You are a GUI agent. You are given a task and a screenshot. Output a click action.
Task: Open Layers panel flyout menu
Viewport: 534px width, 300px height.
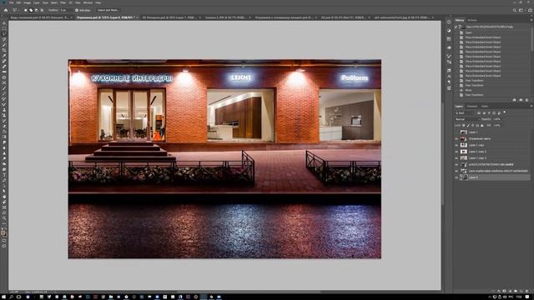[x=531, y=106]
